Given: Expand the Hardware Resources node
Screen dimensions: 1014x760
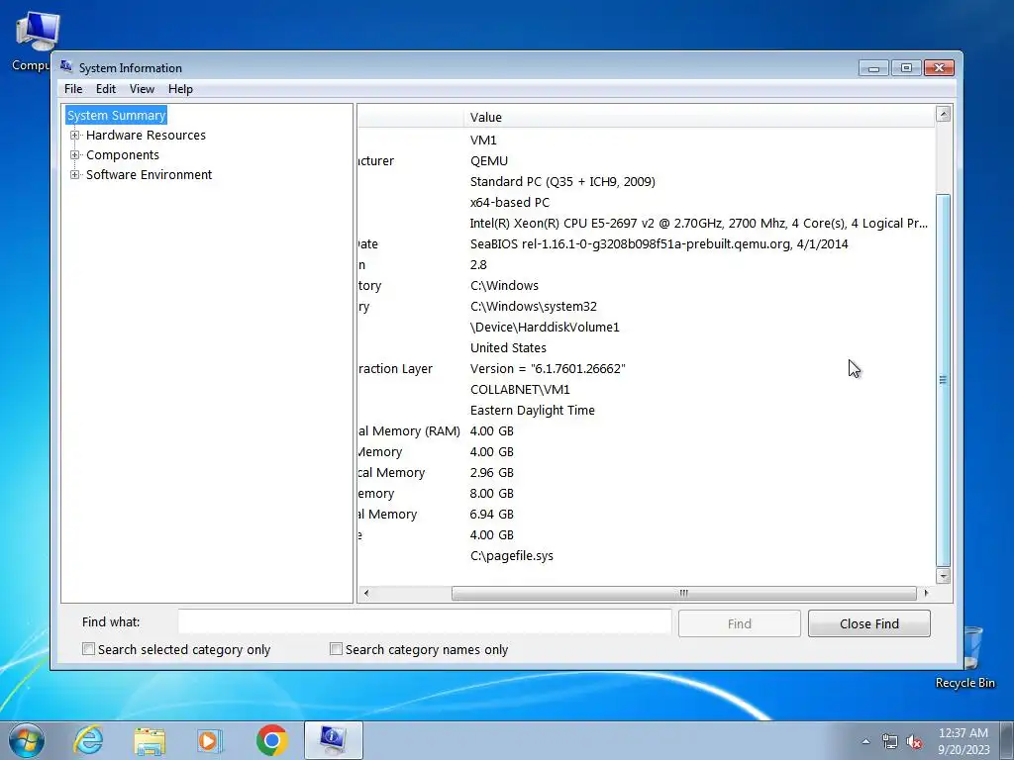Looking at the screenshot, I should point(75,135).
